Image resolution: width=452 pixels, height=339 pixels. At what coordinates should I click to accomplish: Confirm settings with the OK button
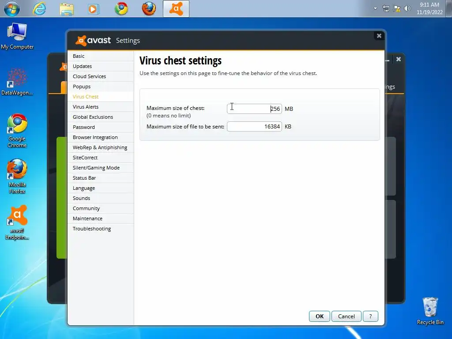pyautogui.click(x=320, y=316)
